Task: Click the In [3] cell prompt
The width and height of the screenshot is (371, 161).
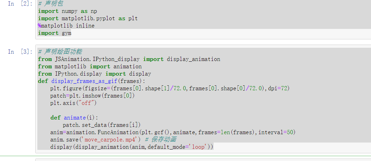Action: (x=20, y=52)
